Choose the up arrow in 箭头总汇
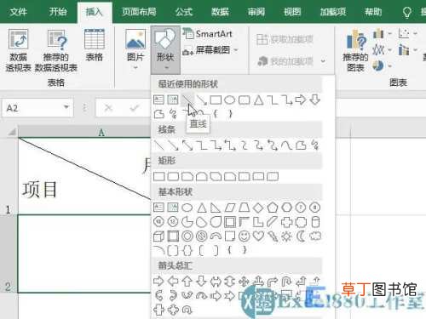Screen dimensions: 426x319 [x=187, y=282]
